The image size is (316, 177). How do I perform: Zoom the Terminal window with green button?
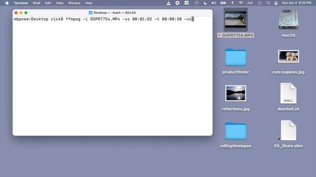click(26, 13)
